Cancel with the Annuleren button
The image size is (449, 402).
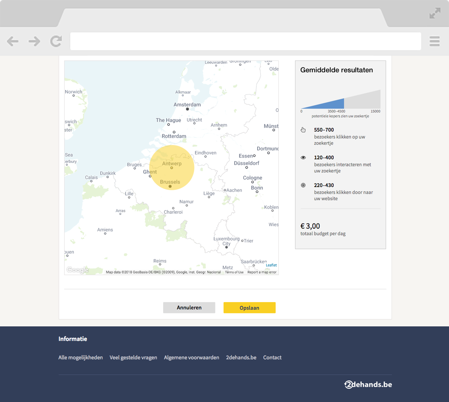(189, 307)
